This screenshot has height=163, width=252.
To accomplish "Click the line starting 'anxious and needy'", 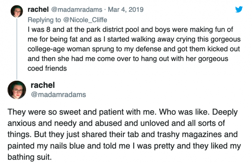I will tap(116, 124).
